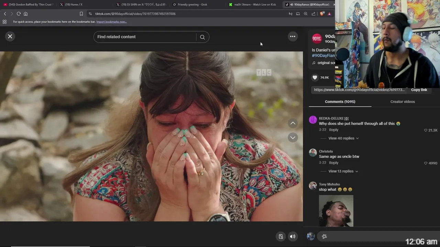
Task: Click the crying woman video to pause
Action: 151,136
